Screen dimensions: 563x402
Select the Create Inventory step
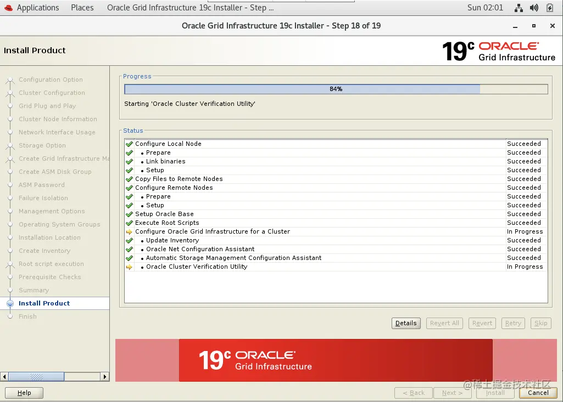pos(44,251)
